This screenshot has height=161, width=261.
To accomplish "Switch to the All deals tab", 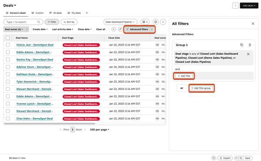I will click(56, 13).
